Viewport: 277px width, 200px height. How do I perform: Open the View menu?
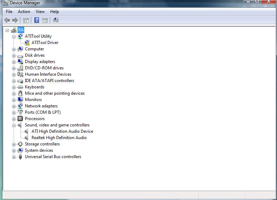point(40,12)
